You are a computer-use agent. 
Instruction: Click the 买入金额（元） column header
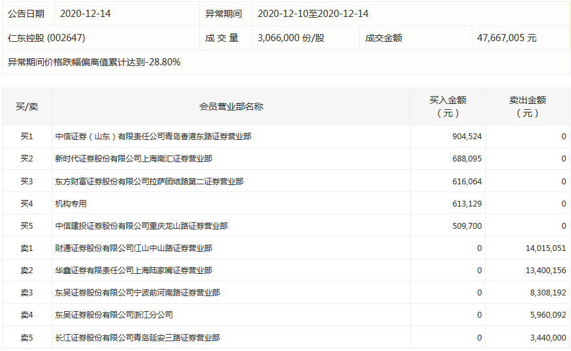448,107
